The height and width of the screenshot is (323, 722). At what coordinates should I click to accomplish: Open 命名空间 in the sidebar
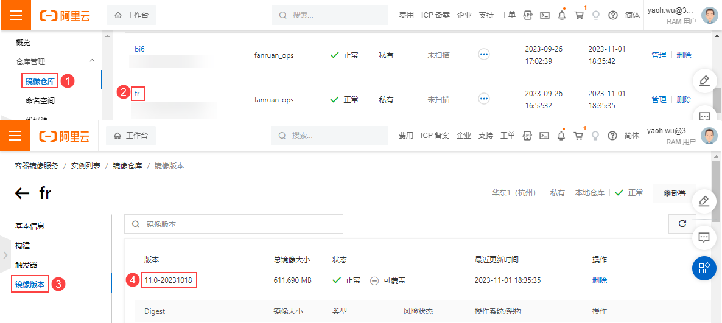[x=40, y=100]
